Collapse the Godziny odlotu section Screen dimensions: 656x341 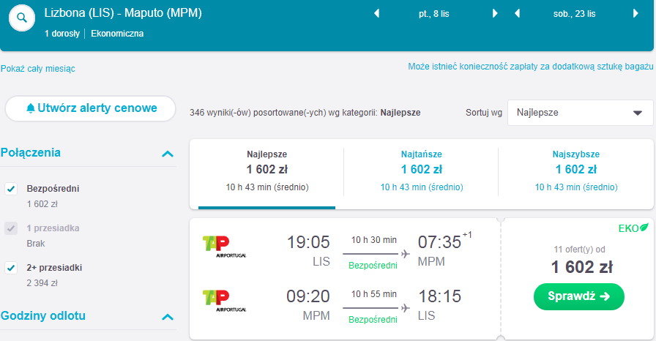pos(168,317)
